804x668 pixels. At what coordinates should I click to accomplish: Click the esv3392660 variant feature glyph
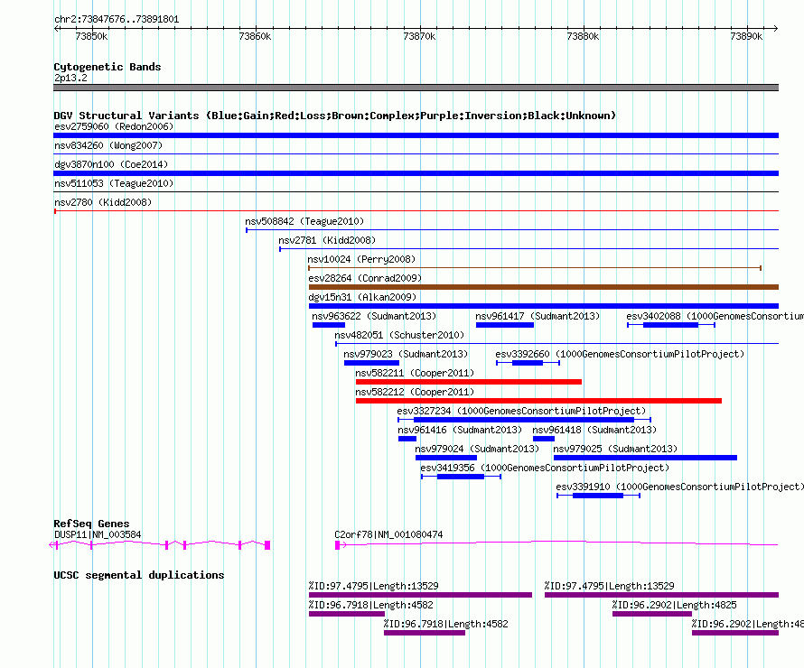(x=528, y=363)
